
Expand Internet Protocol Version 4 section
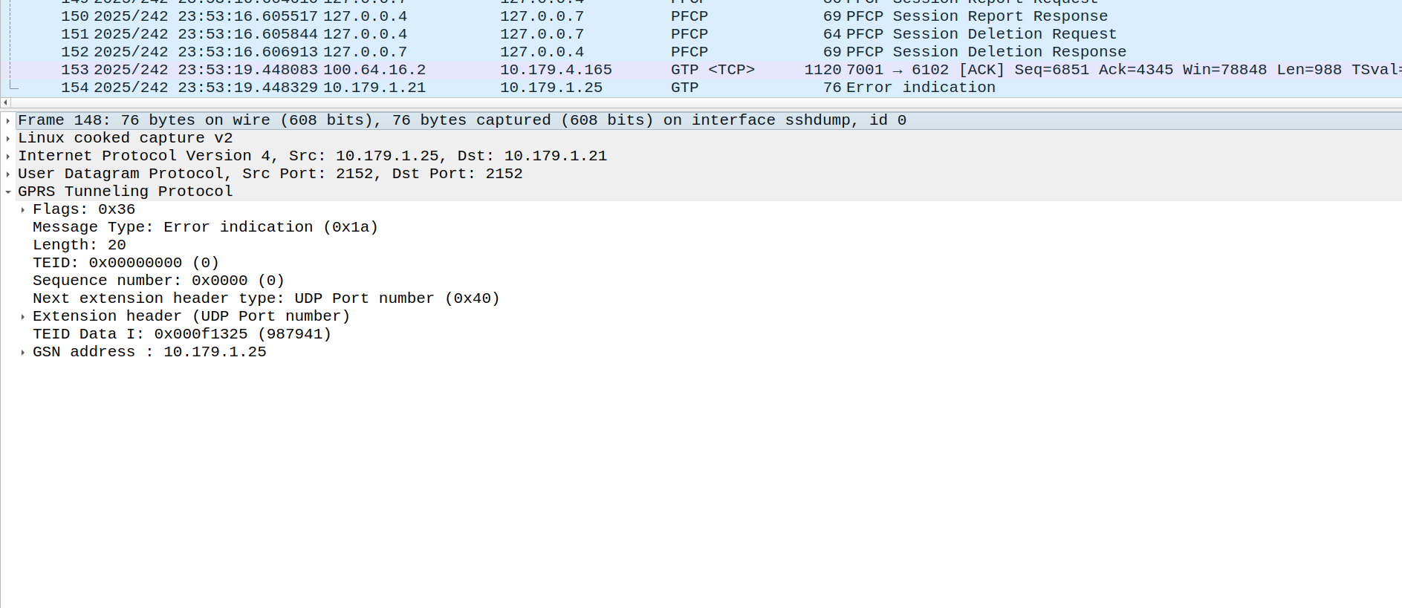coord(8,156)
